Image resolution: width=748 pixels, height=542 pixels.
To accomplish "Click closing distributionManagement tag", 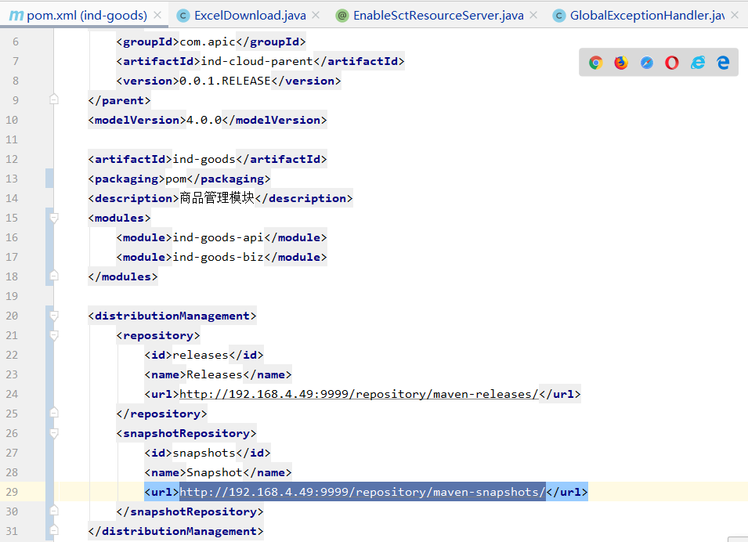I will [175, 531].
